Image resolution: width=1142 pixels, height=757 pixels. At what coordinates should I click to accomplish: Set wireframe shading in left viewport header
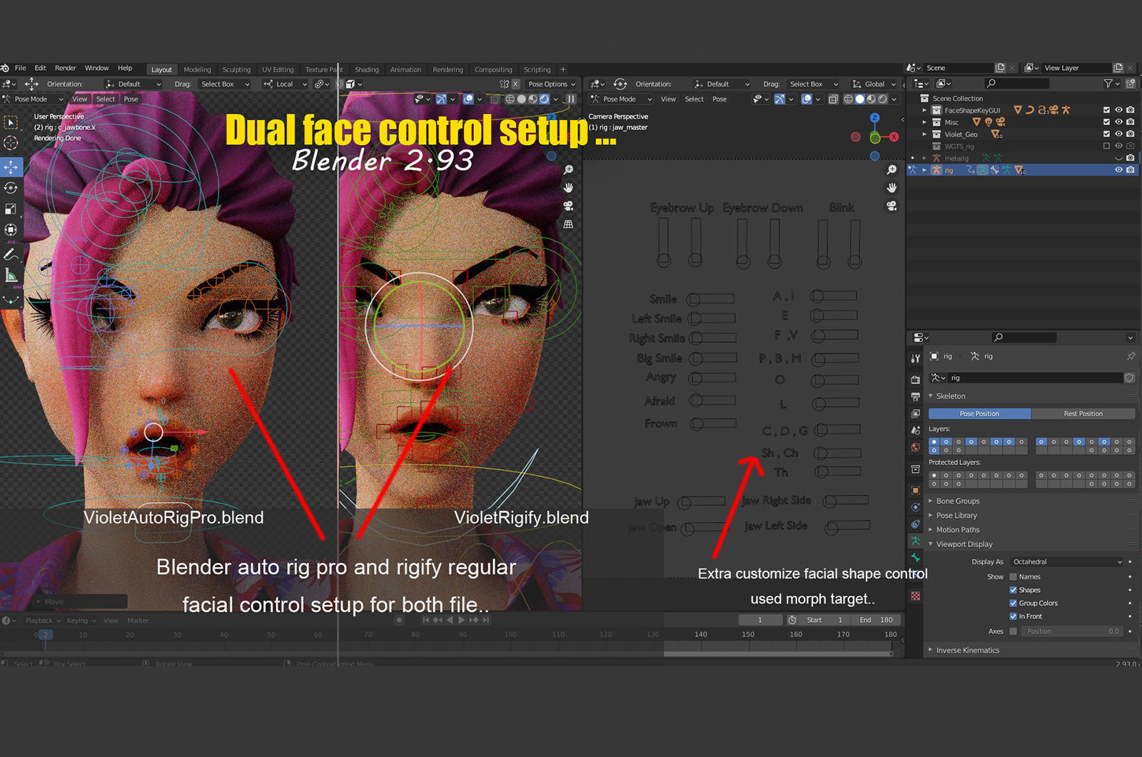pyautogui.click(x=510, y=99)
